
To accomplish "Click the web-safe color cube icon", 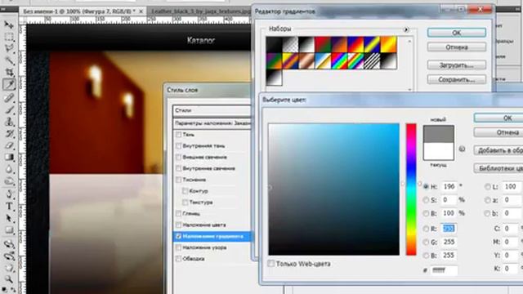I will 462,149.
